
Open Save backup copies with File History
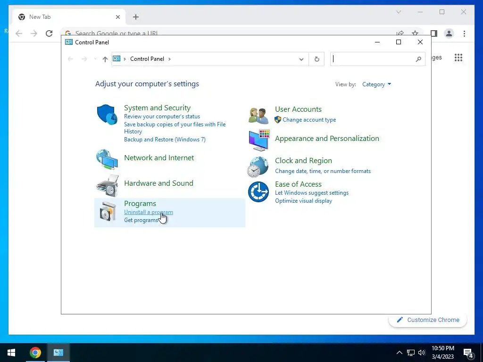coord(175,128)
